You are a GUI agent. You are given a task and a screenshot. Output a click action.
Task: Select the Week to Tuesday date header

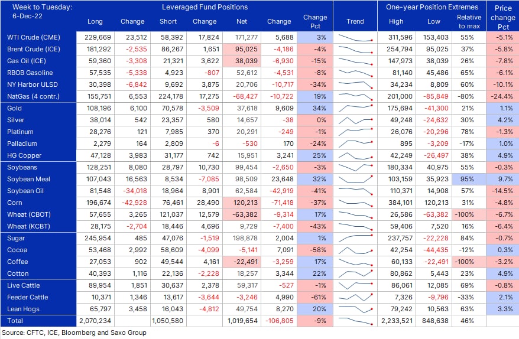click(x=42, y=12)
